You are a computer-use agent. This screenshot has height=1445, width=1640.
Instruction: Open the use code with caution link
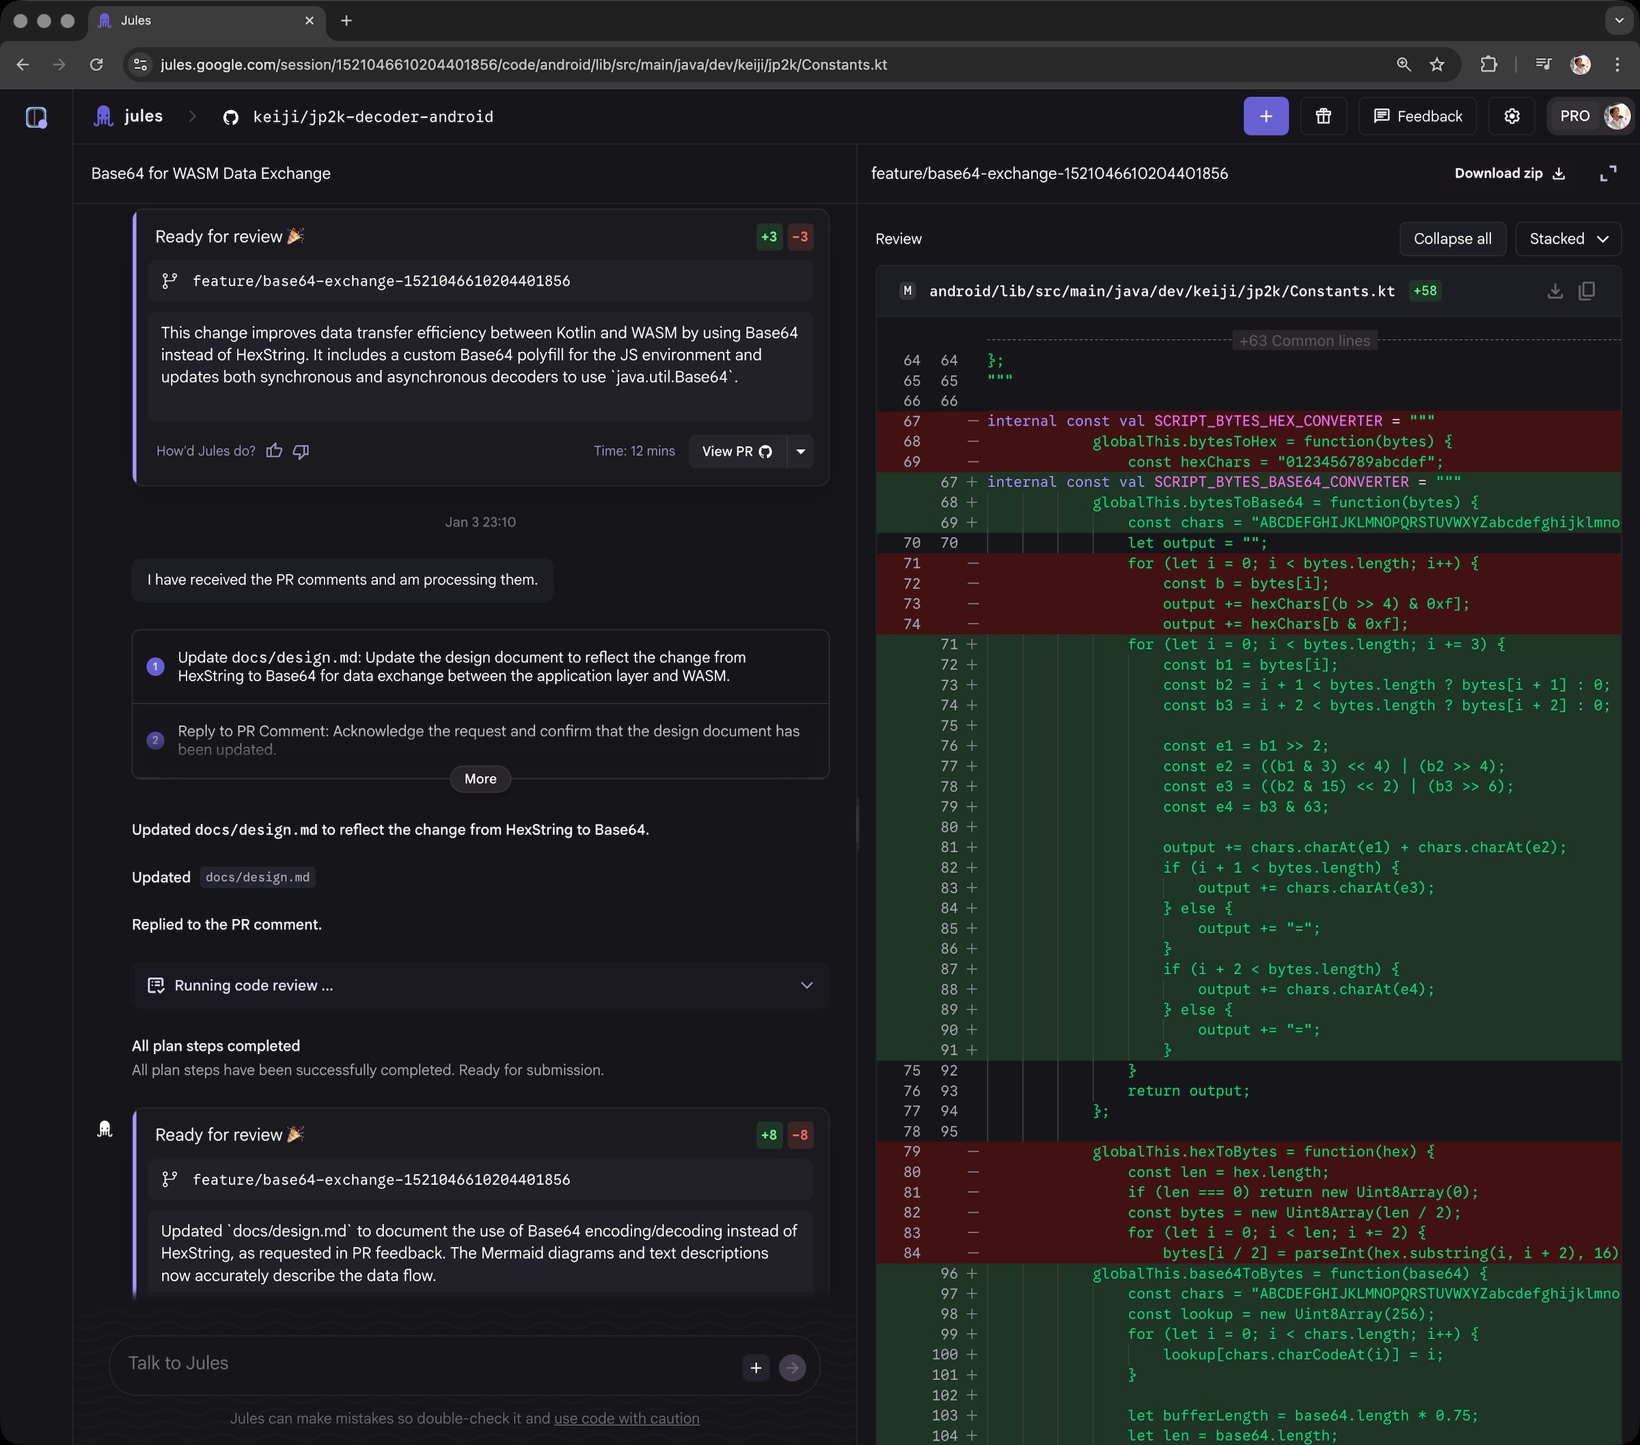(627, 1418)
